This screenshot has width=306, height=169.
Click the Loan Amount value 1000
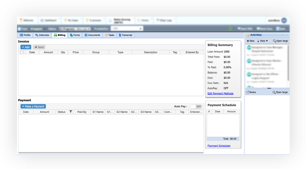point(227,52)
